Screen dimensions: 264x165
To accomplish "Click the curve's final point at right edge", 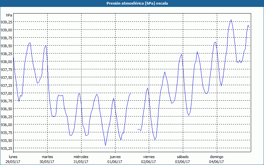I will click(x=249, y=28).
